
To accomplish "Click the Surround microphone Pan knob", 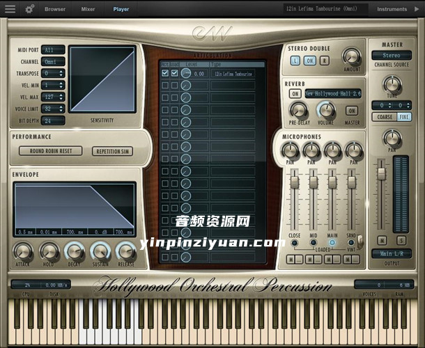I will [x=354, y=150].
